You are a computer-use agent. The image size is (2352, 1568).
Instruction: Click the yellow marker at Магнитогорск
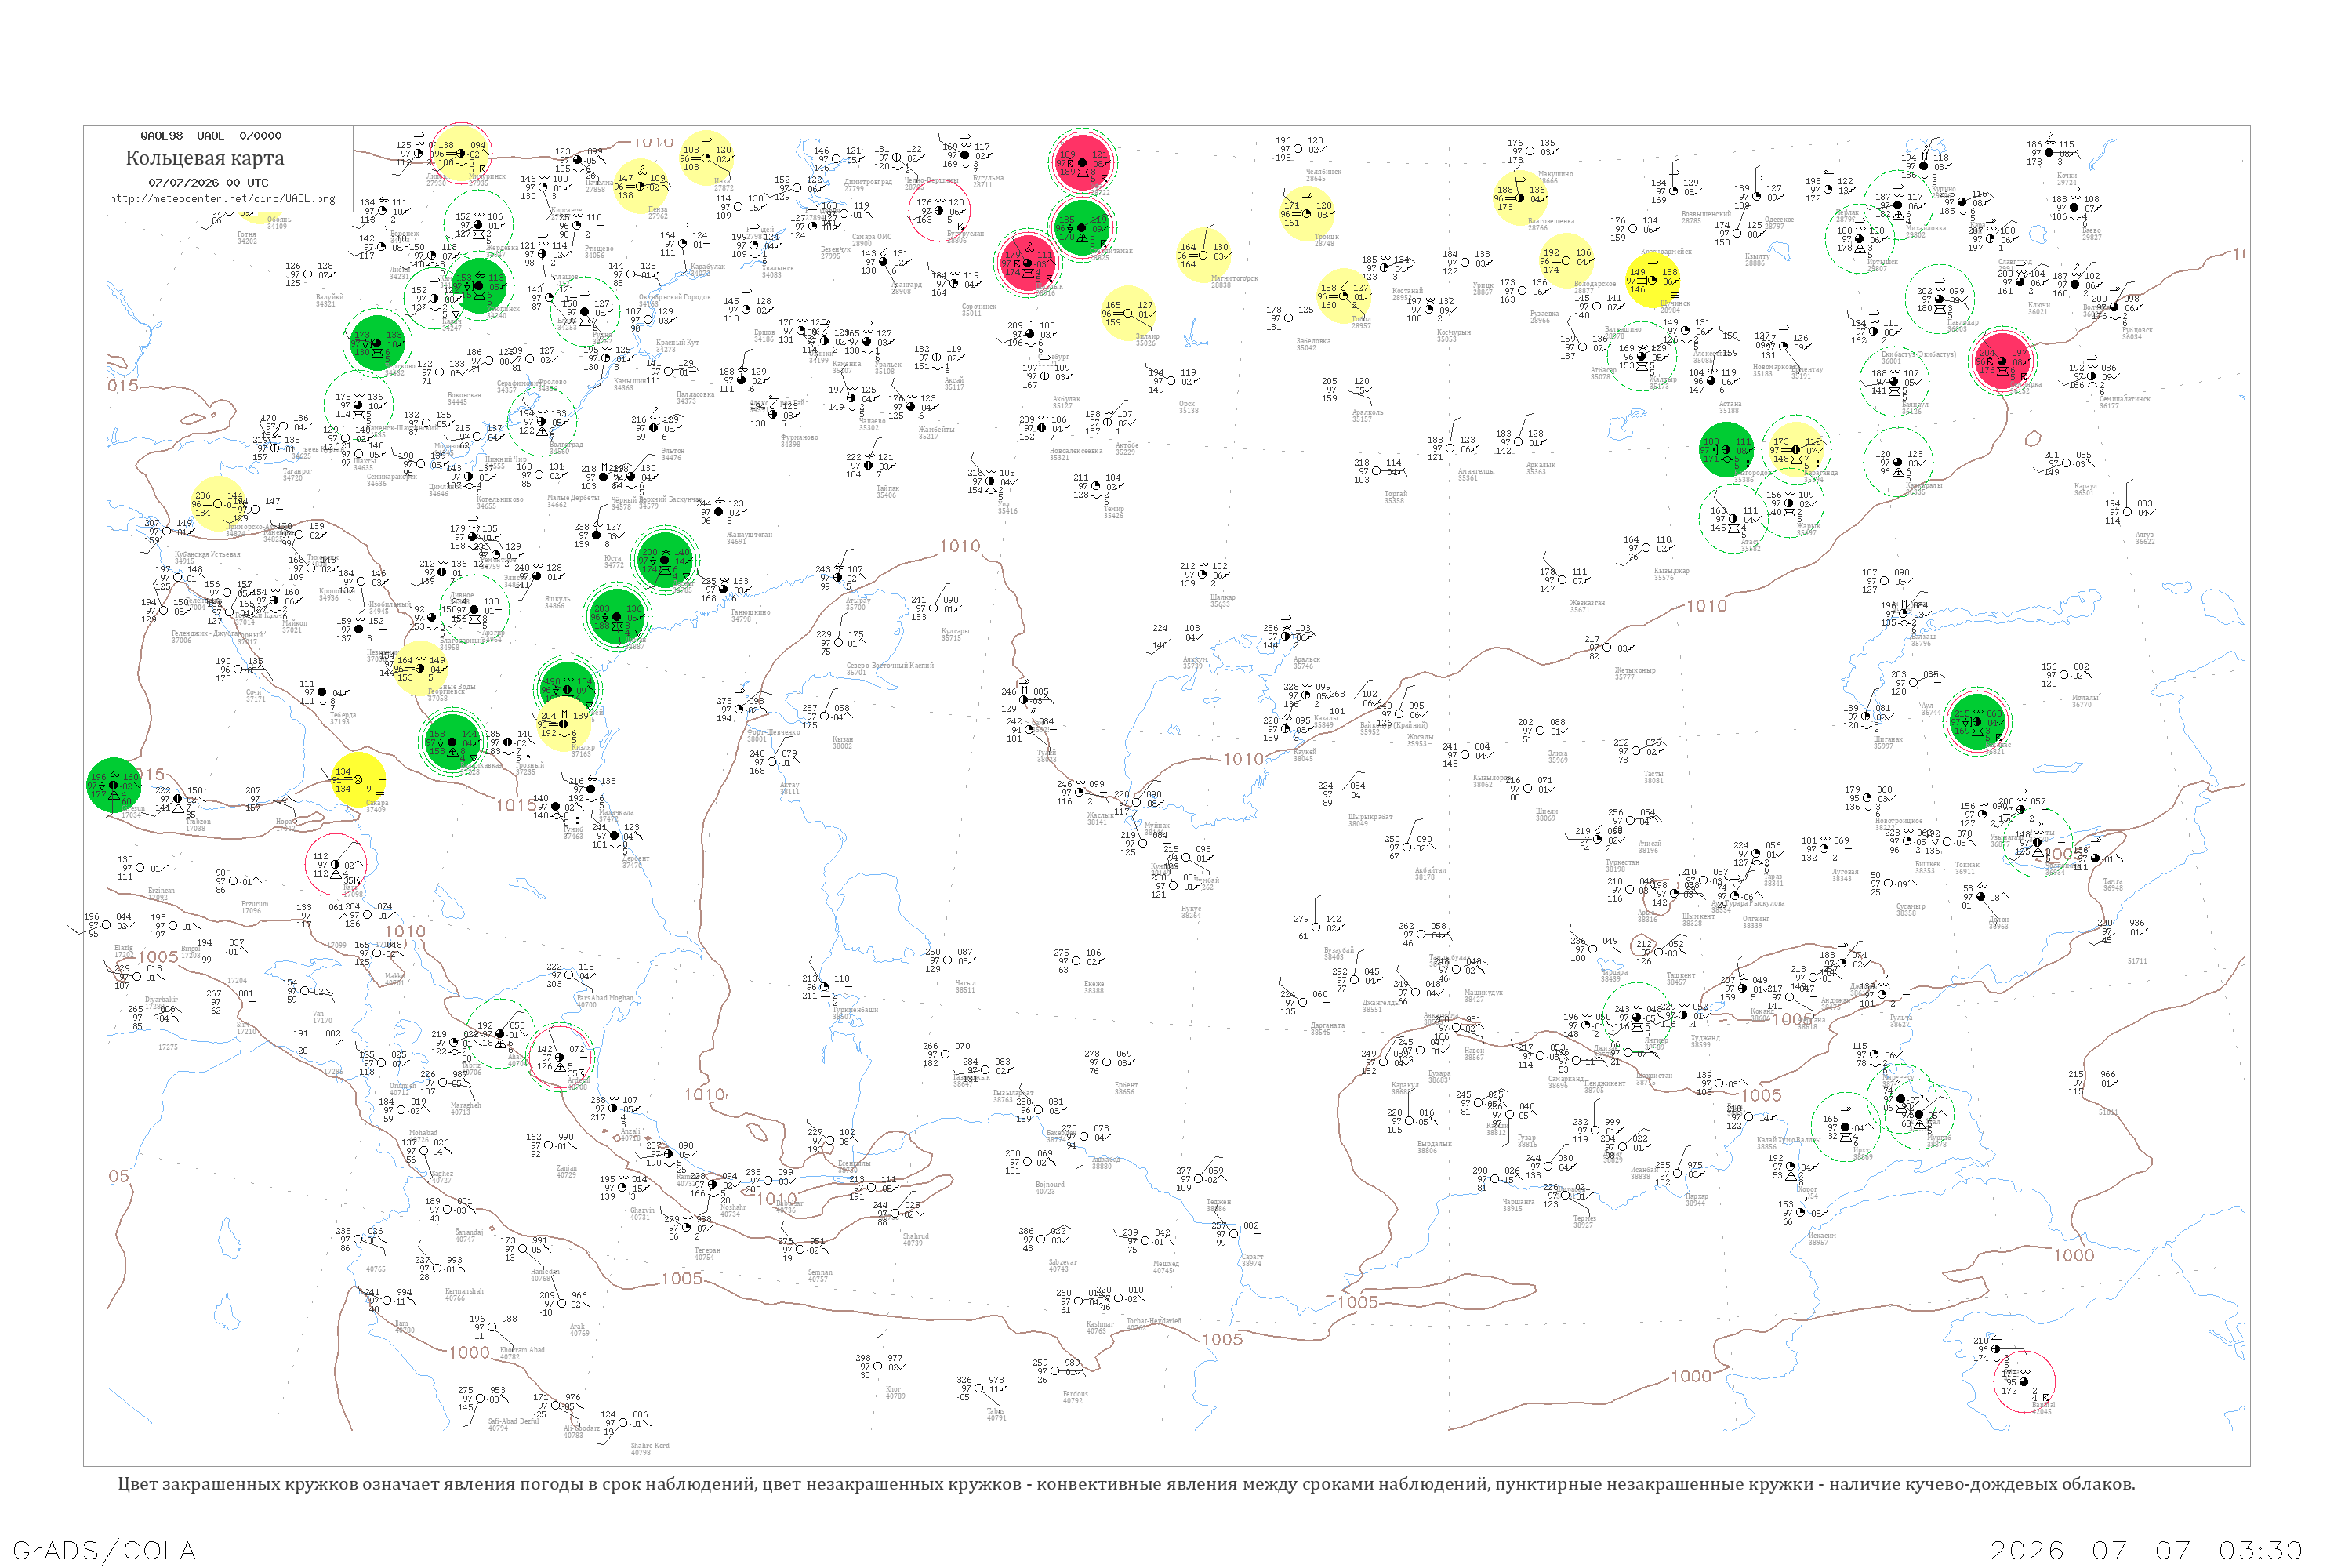pos(1203,255)
